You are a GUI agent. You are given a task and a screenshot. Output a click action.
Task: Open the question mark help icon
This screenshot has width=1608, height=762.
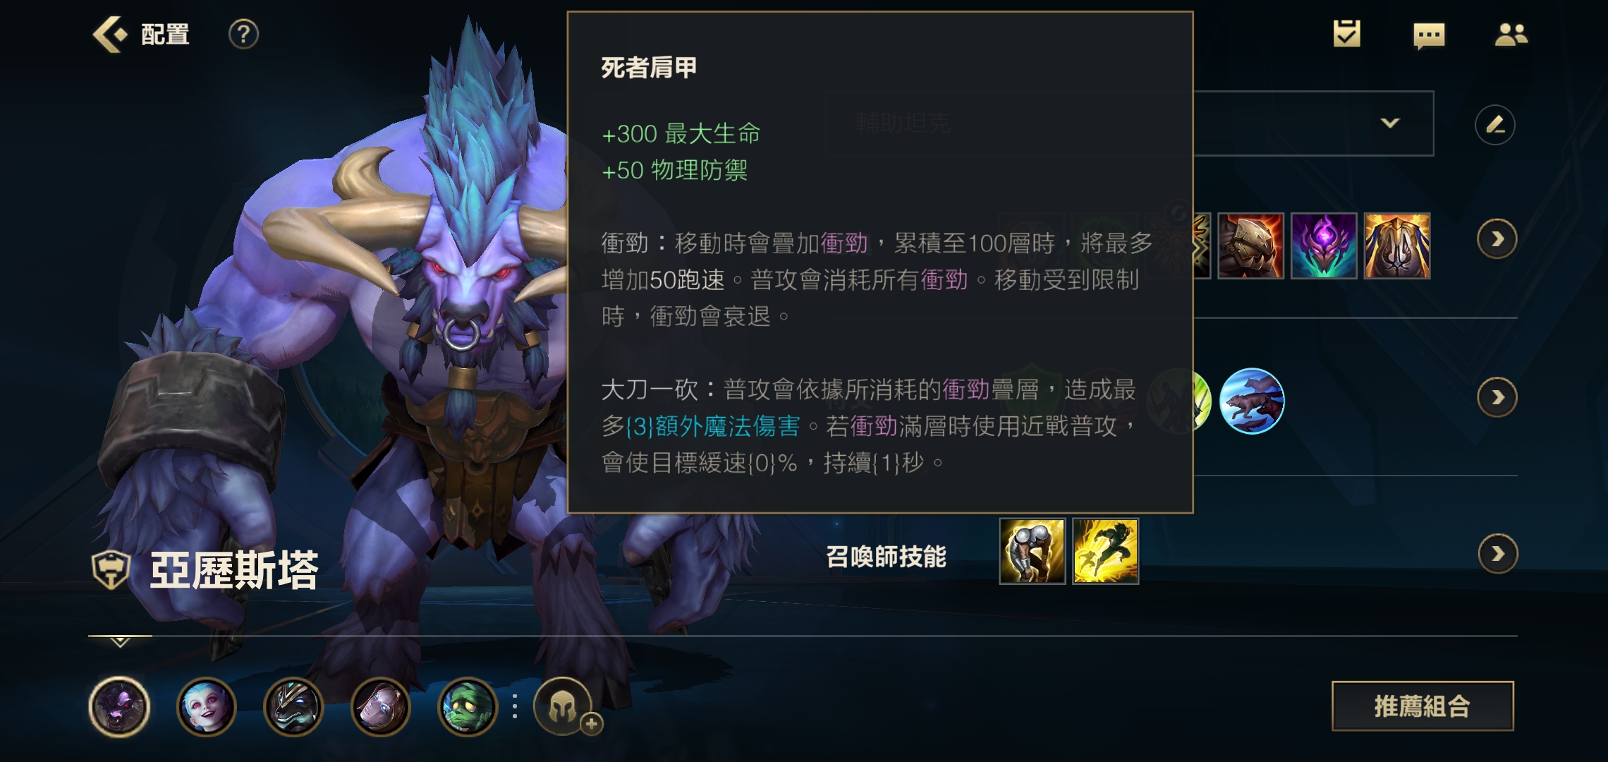(243, 34)
